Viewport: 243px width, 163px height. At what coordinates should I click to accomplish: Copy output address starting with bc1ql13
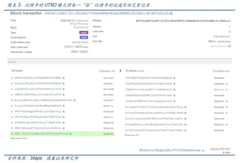click(185, 130)
